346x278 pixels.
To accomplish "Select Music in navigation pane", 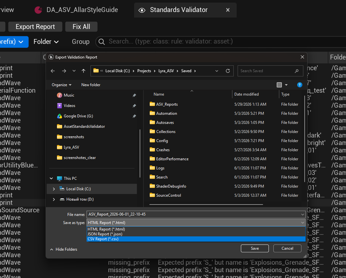I will coord(69,95).
